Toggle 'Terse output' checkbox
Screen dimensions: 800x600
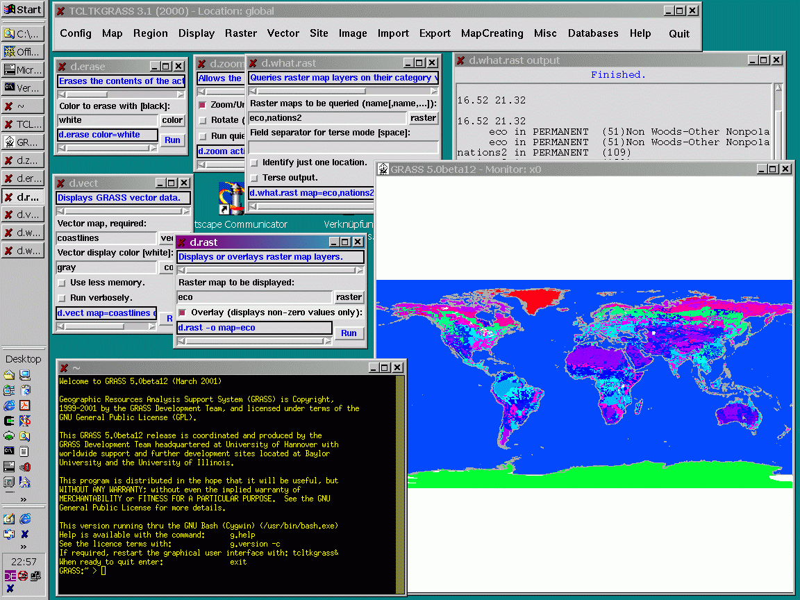coord(254,178)
